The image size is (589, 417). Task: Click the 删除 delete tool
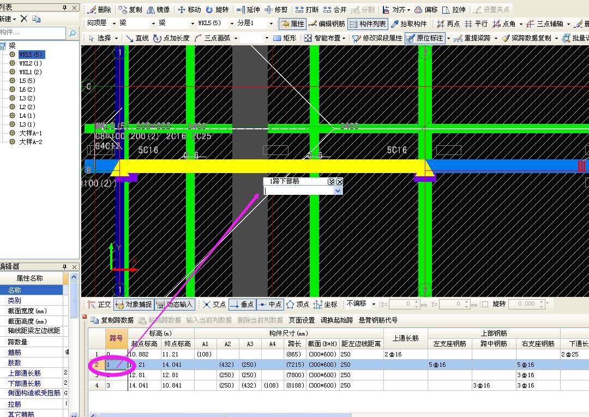coord(100,9)
